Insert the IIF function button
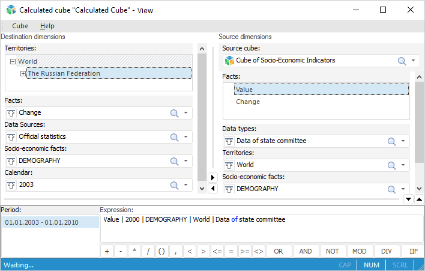This screenshot has width=425, height=271. [414, 251]
